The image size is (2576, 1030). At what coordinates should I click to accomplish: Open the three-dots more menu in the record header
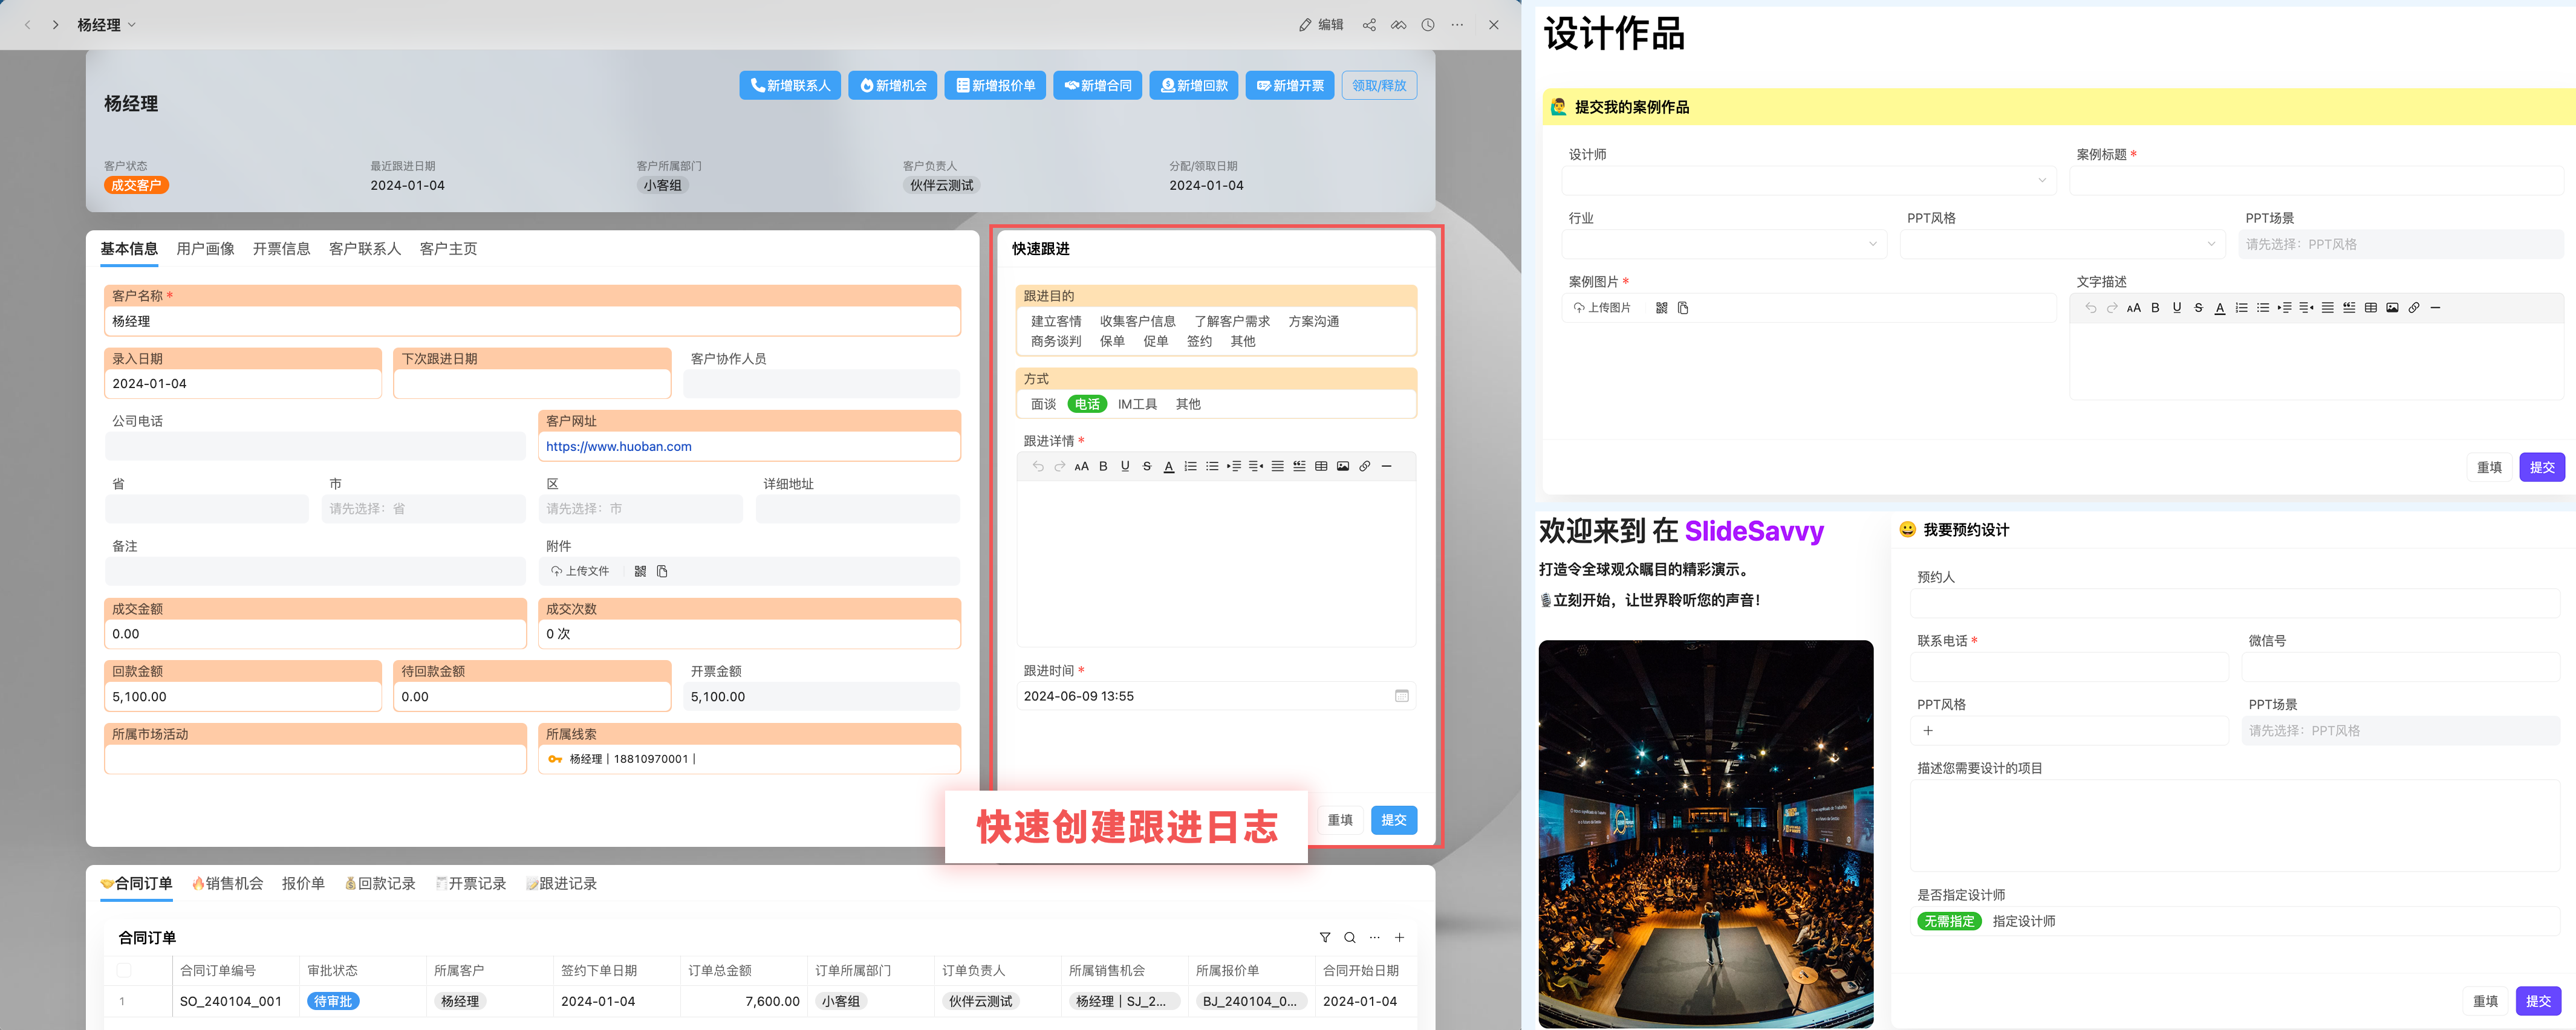[x=1457, y=25]
